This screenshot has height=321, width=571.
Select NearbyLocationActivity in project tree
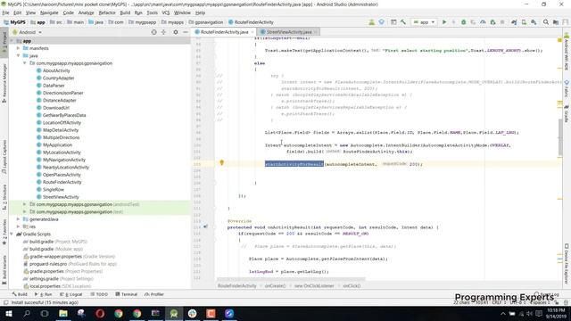(66, 167)
